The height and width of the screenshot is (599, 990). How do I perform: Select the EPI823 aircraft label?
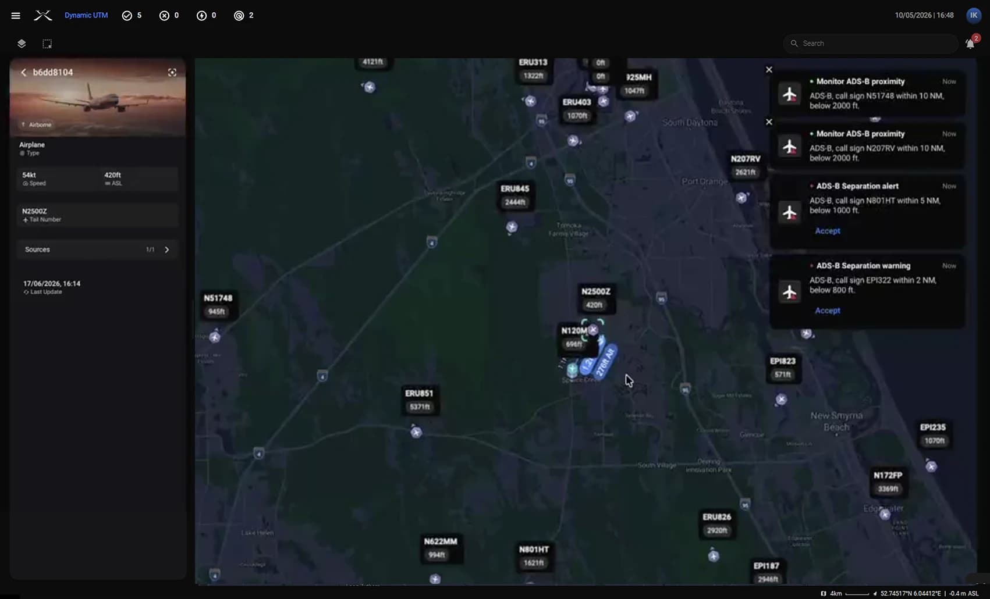(782, 368)
